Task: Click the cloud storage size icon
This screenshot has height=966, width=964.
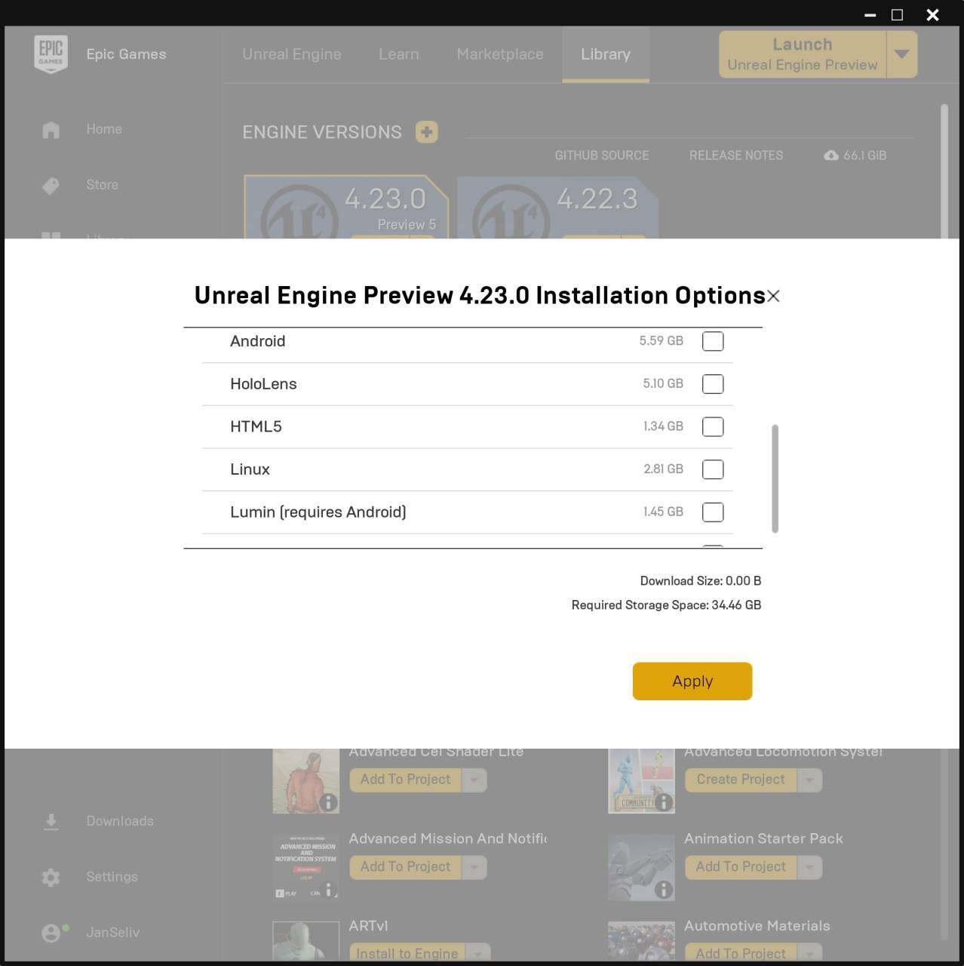Action: 830,155
